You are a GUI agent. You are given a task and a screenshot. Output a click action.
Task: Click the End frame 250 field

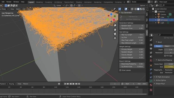[x=142, y=84]
